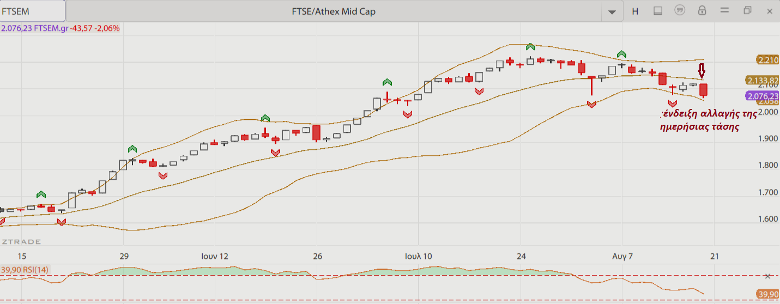Expand the FTSE/Athex Mid Cap dropdown arrow
This screenshot has width=780, height=304.
click(612, 11)
